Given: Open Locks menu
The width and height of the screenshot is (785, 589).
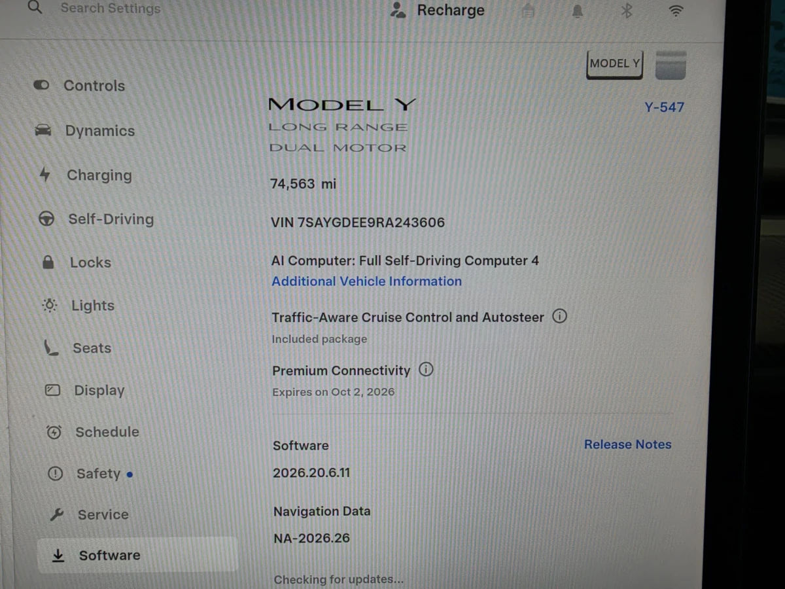Looking at the screenshot, I should pyautogui.click(x=90, y=262).
